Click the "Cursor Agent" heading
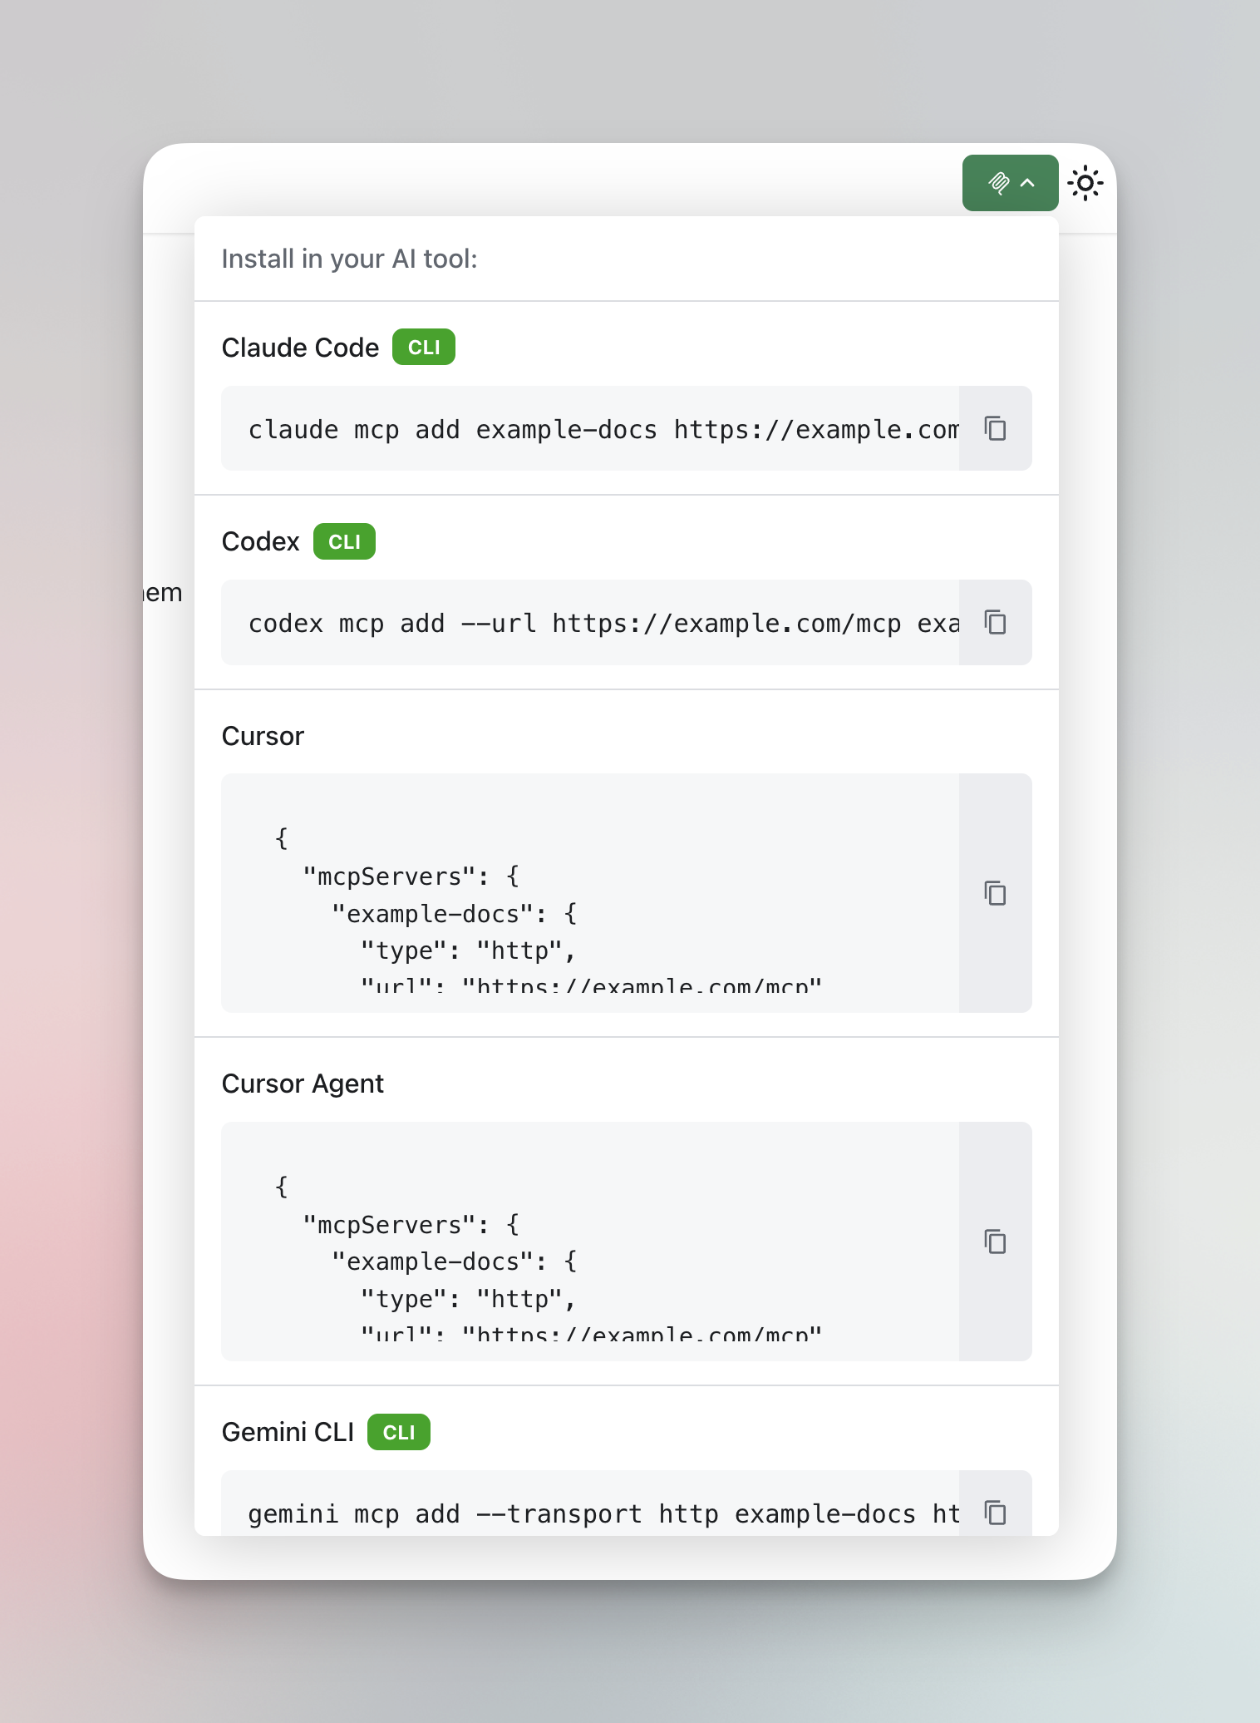 click(x=303, y=1084)
